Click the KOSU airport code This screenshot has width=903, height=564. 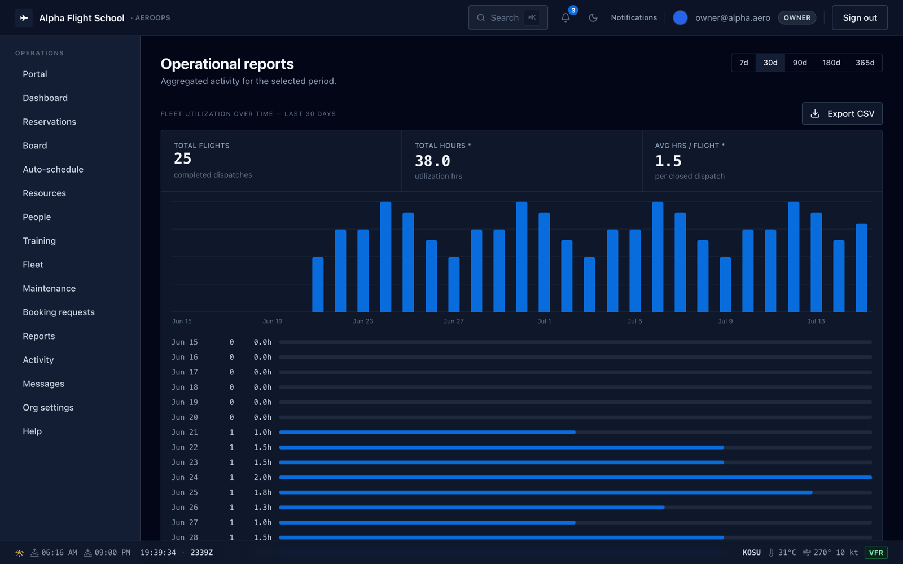(751, 553)
